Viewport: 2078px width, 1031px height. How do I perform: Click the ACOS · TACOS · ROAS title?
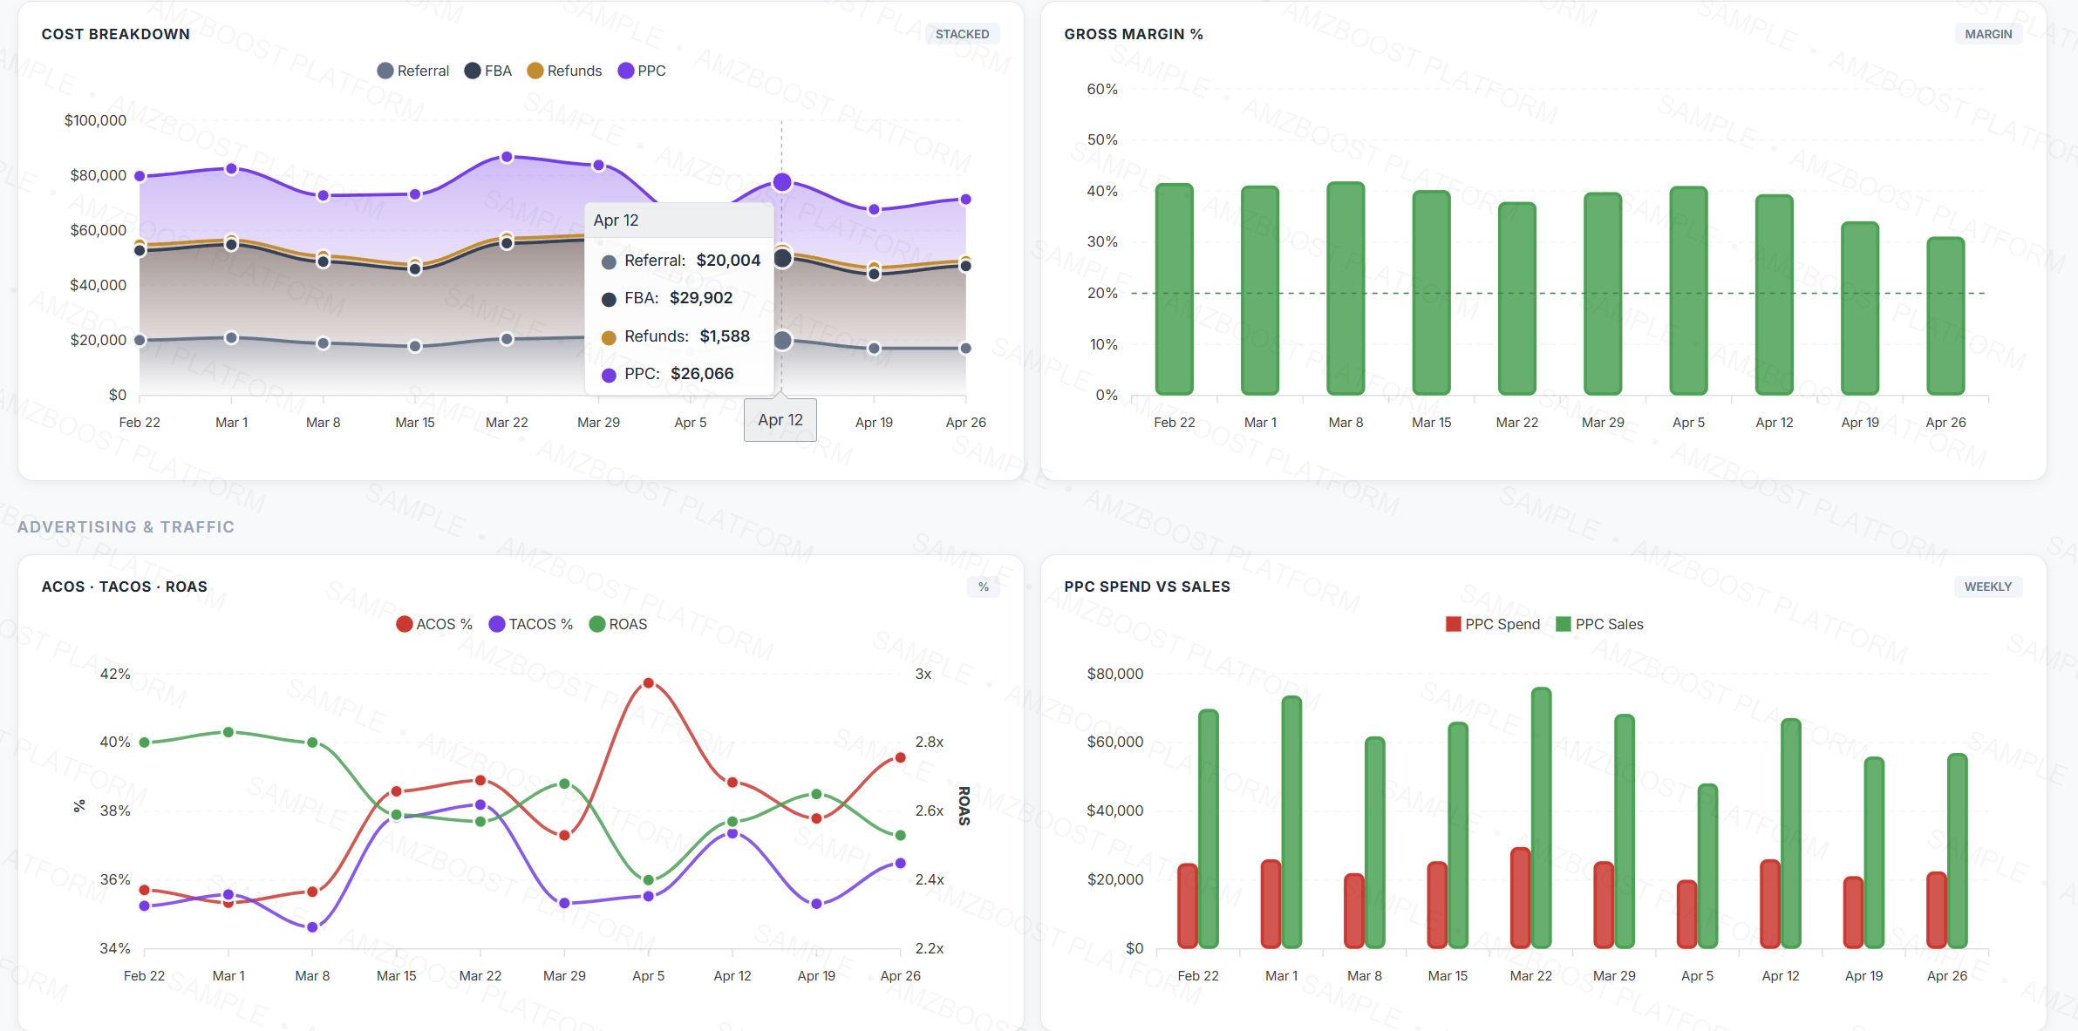tap(125, 587)
